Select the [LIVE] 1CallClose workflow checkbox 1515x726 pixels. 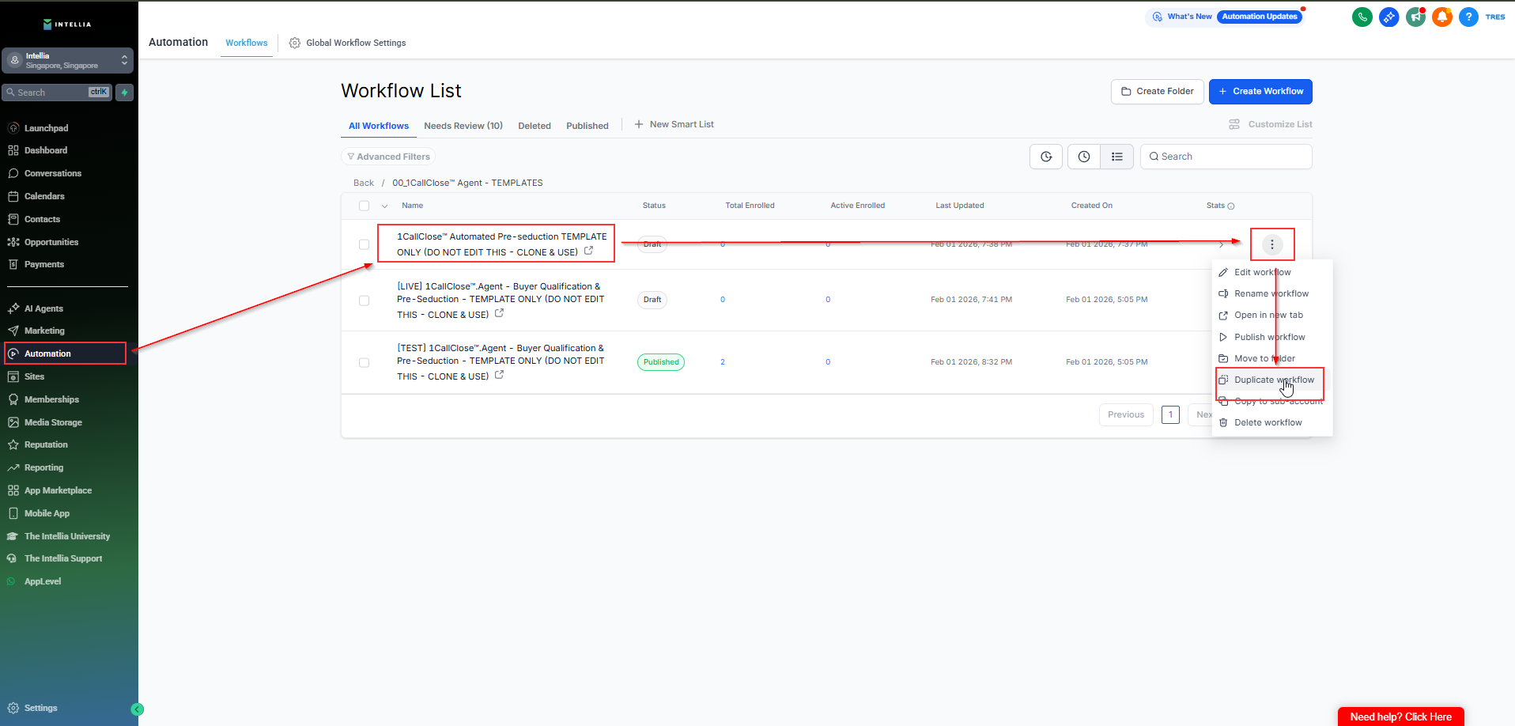click(x=364, y=301)
